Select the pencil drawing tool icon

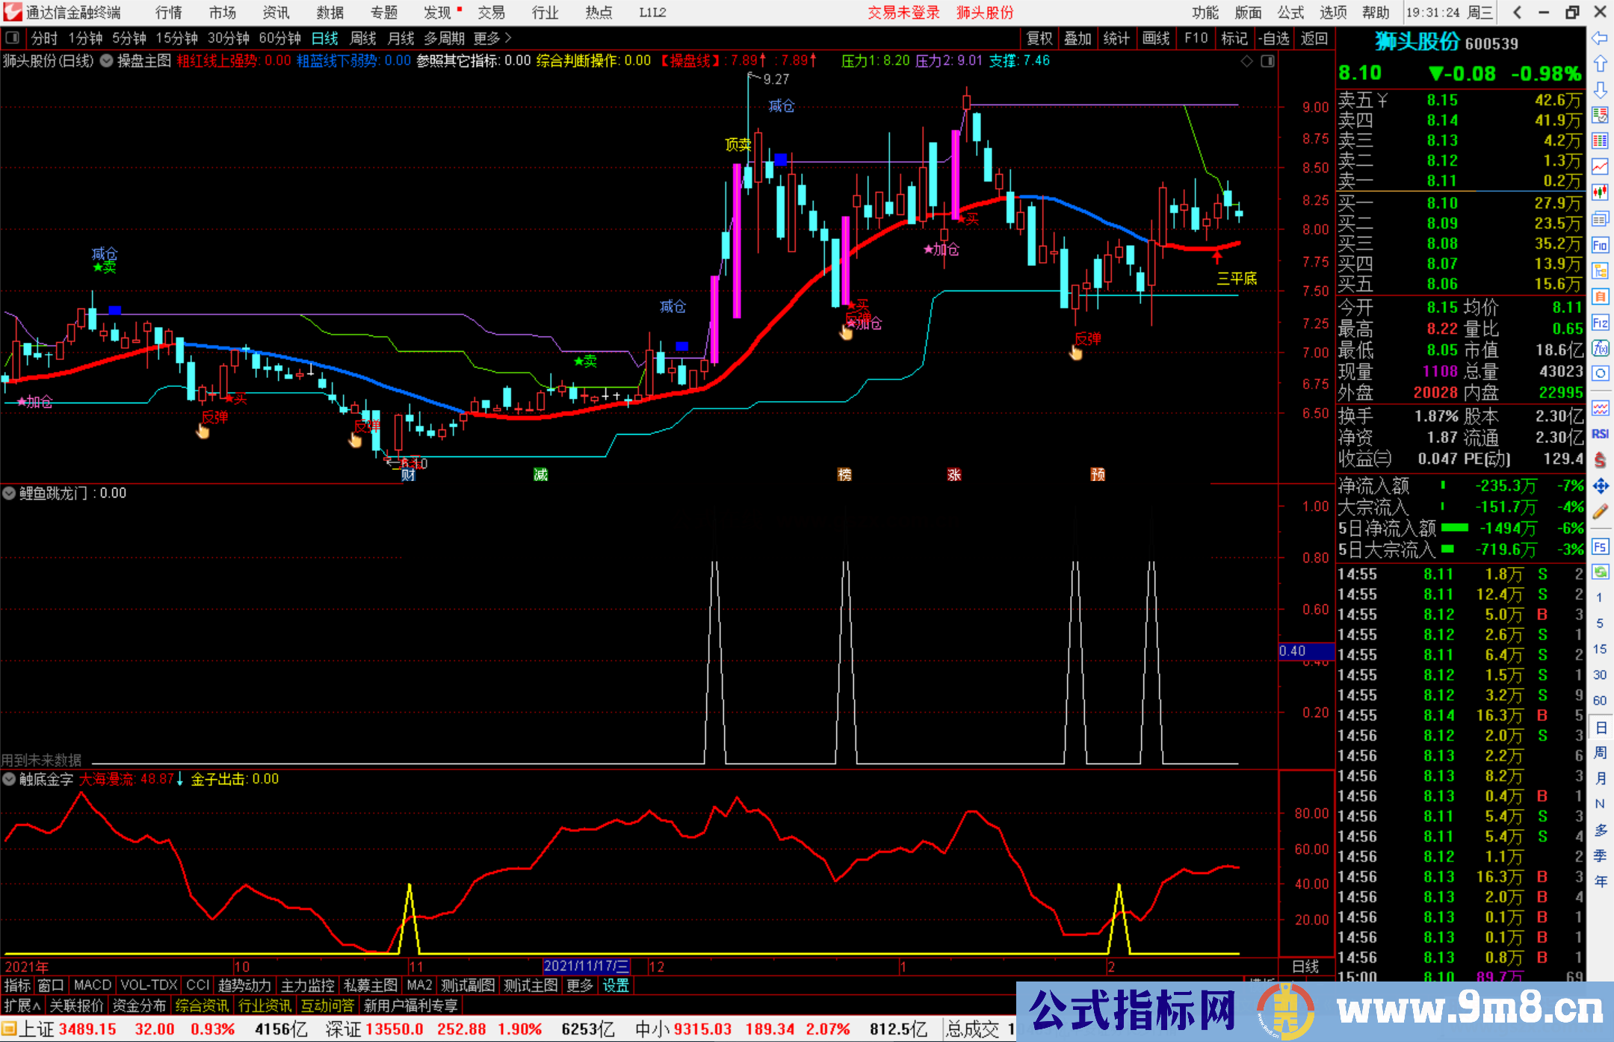(x=1600, y=512)
